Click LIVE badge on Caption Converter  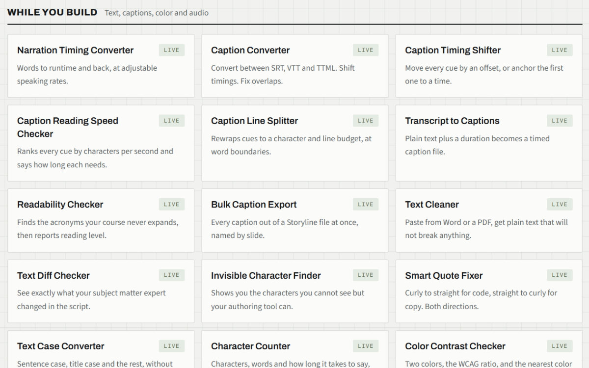coord(366,50)
